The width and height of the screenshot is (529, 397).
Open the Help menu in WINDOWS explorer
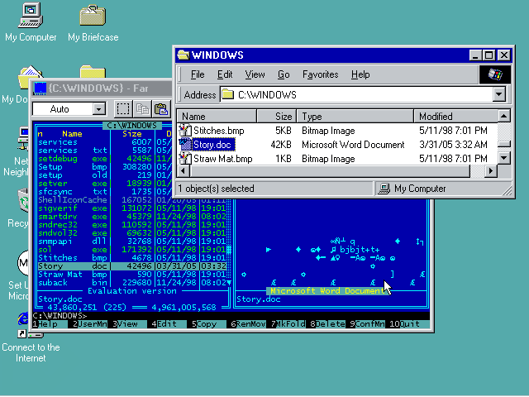(x=360, y=74)
